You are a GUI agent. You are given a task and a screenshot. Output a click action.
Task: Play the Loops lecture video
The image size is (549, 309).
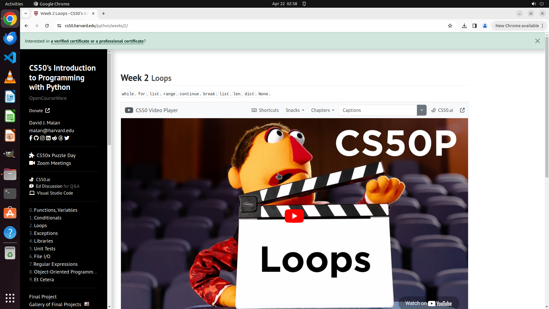[x=294, y=216]
